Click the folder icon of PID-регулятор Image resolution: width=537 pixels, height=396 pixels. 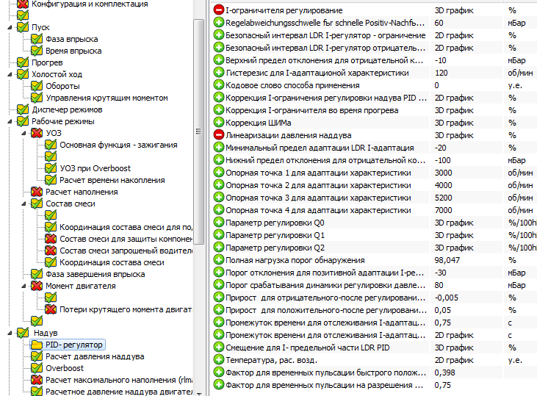(x=37, y=345)
